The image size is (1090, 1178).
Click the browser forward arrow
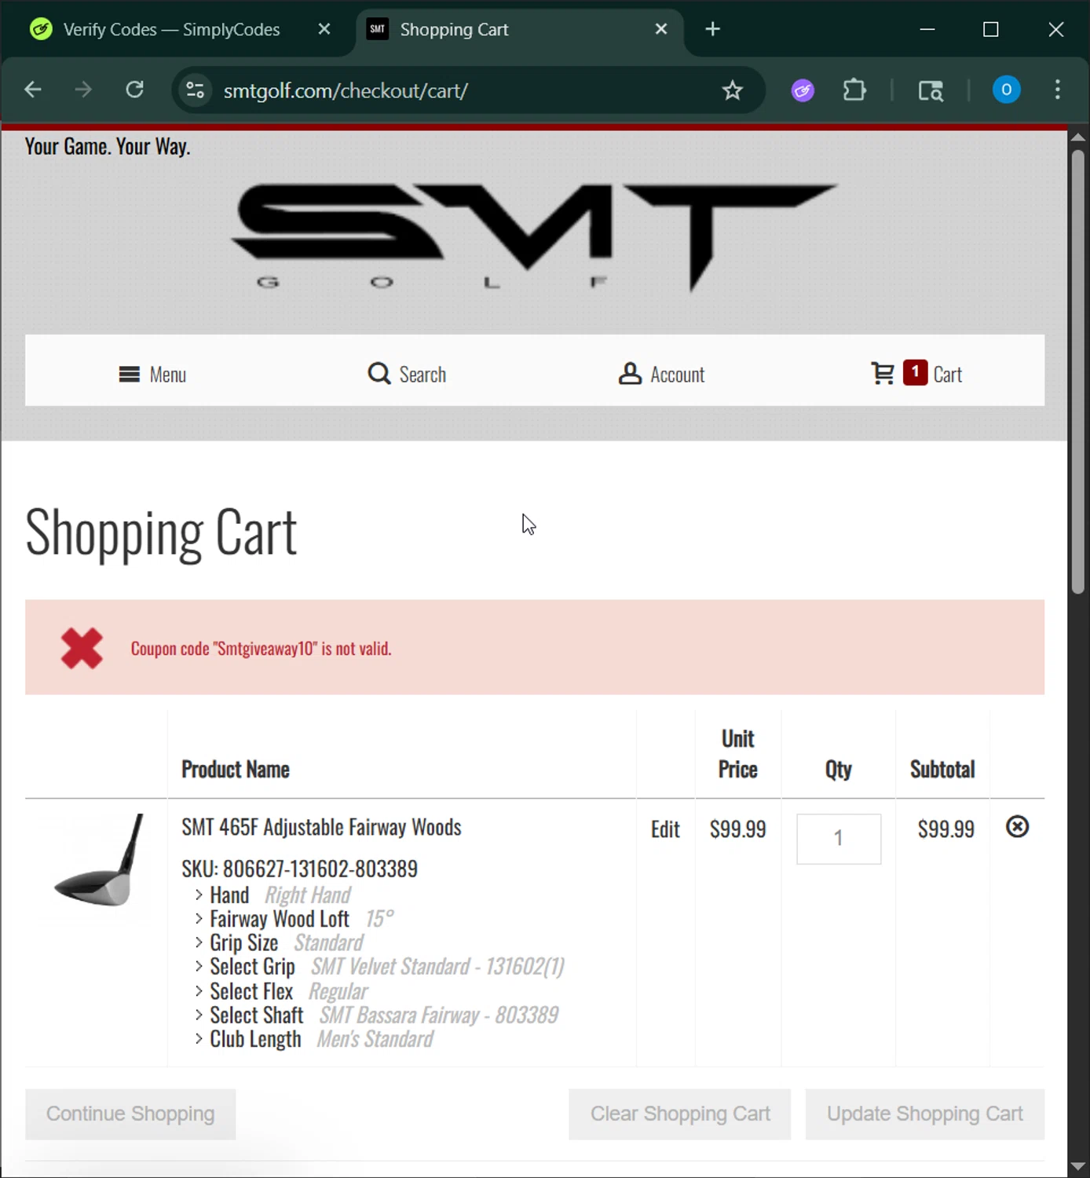tap(83, 90)
